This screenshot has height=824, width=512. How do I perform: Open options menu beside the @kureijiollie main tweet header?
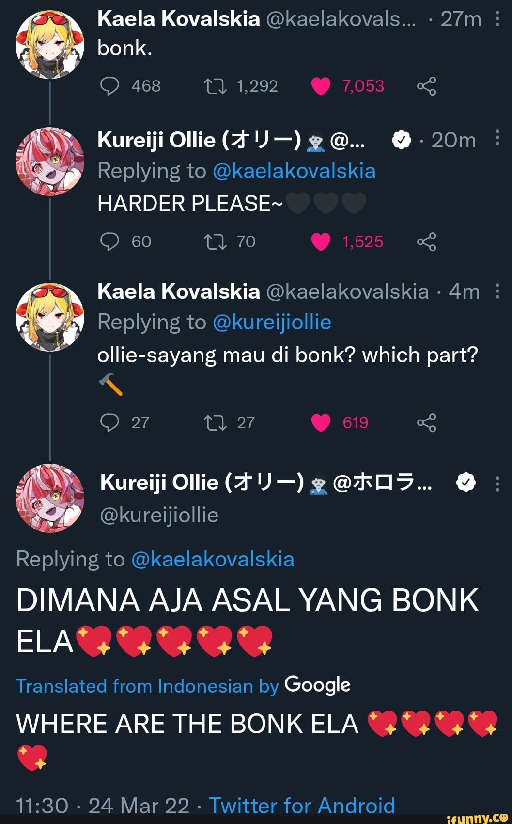point(497,484)
